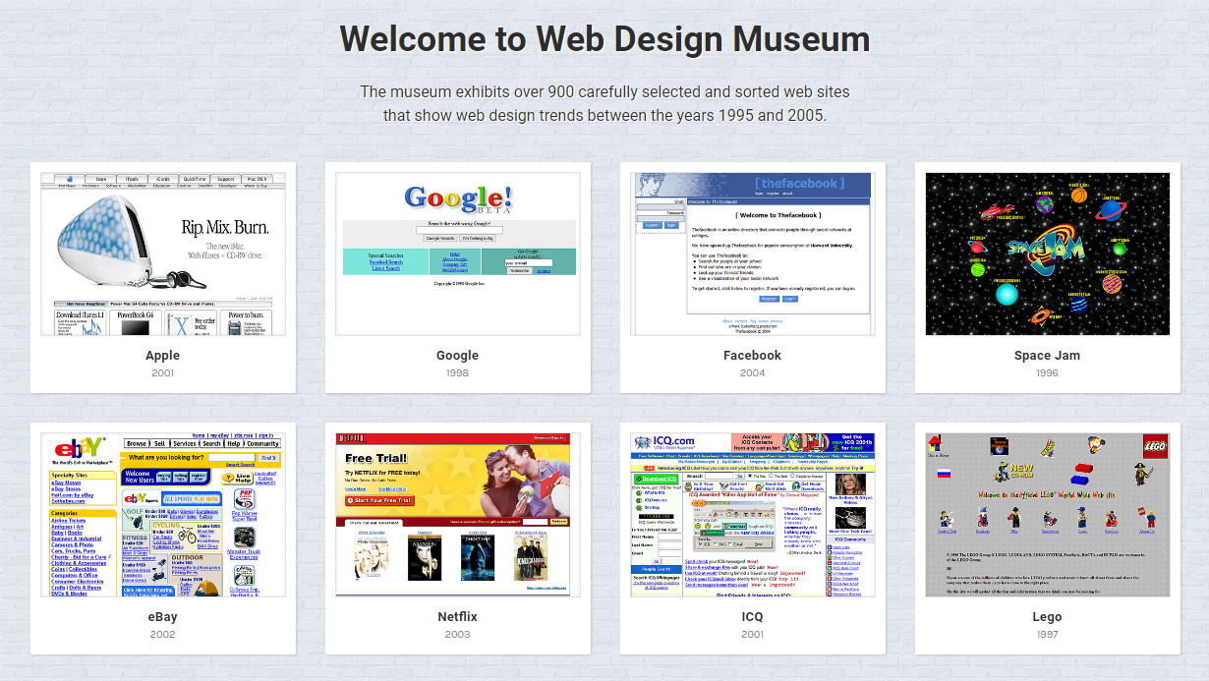Open the Netflix 2003 website thumbnail
Image resolution: width=1209 pixels, height=681 pixels.
point(458,515)
